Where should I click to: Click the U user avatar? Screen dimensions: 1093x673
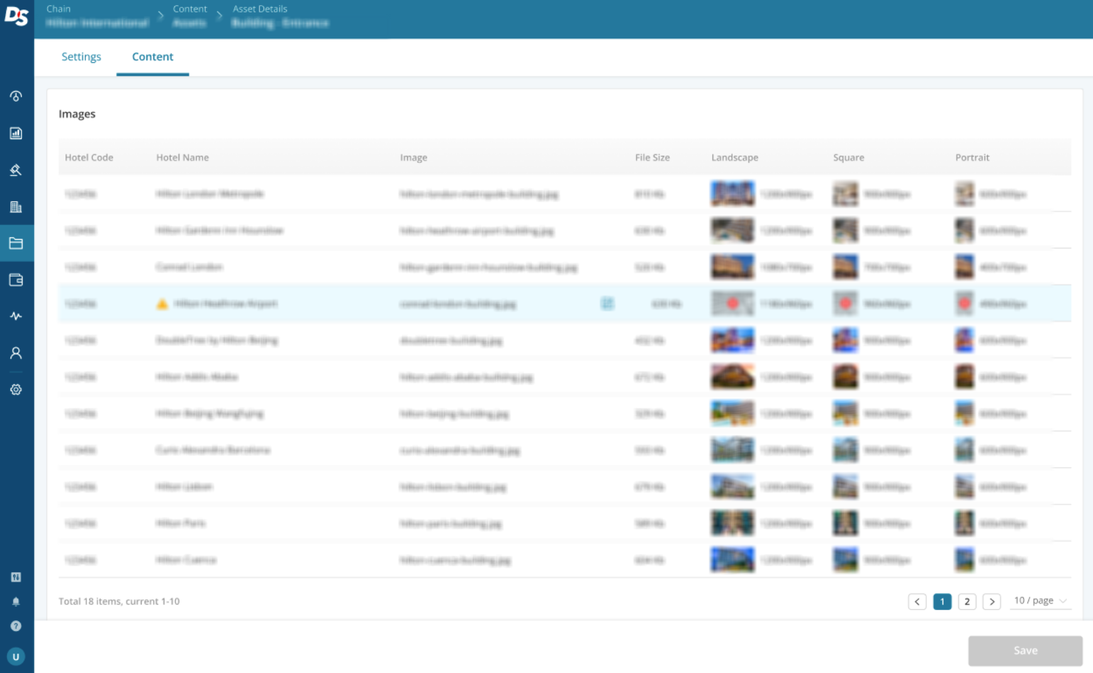tap(16, 657)
